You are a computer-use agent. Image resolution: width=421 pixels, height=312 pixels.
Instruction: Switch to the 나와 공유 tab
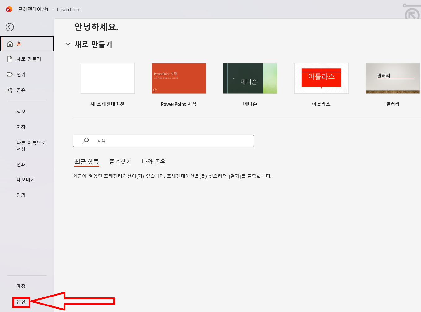click(154, 162)
